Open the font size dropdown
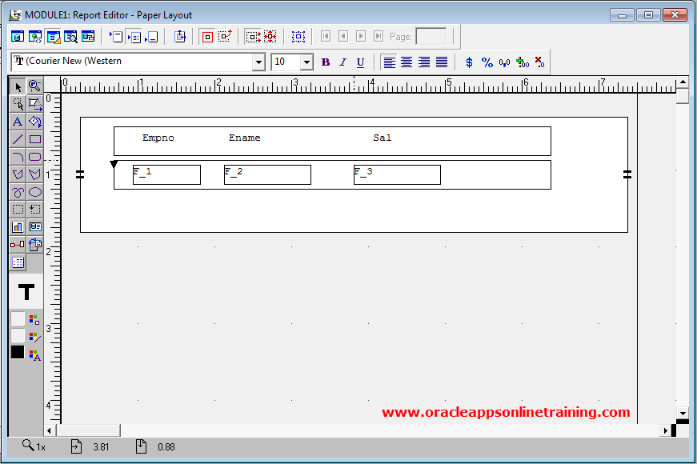 (x=306, y=62)
